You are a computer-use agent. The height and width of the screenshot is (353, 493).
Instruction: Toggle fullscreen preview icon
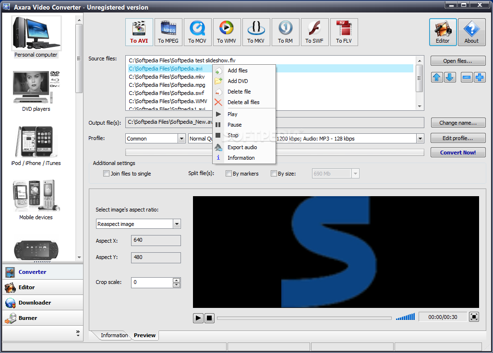474,317
